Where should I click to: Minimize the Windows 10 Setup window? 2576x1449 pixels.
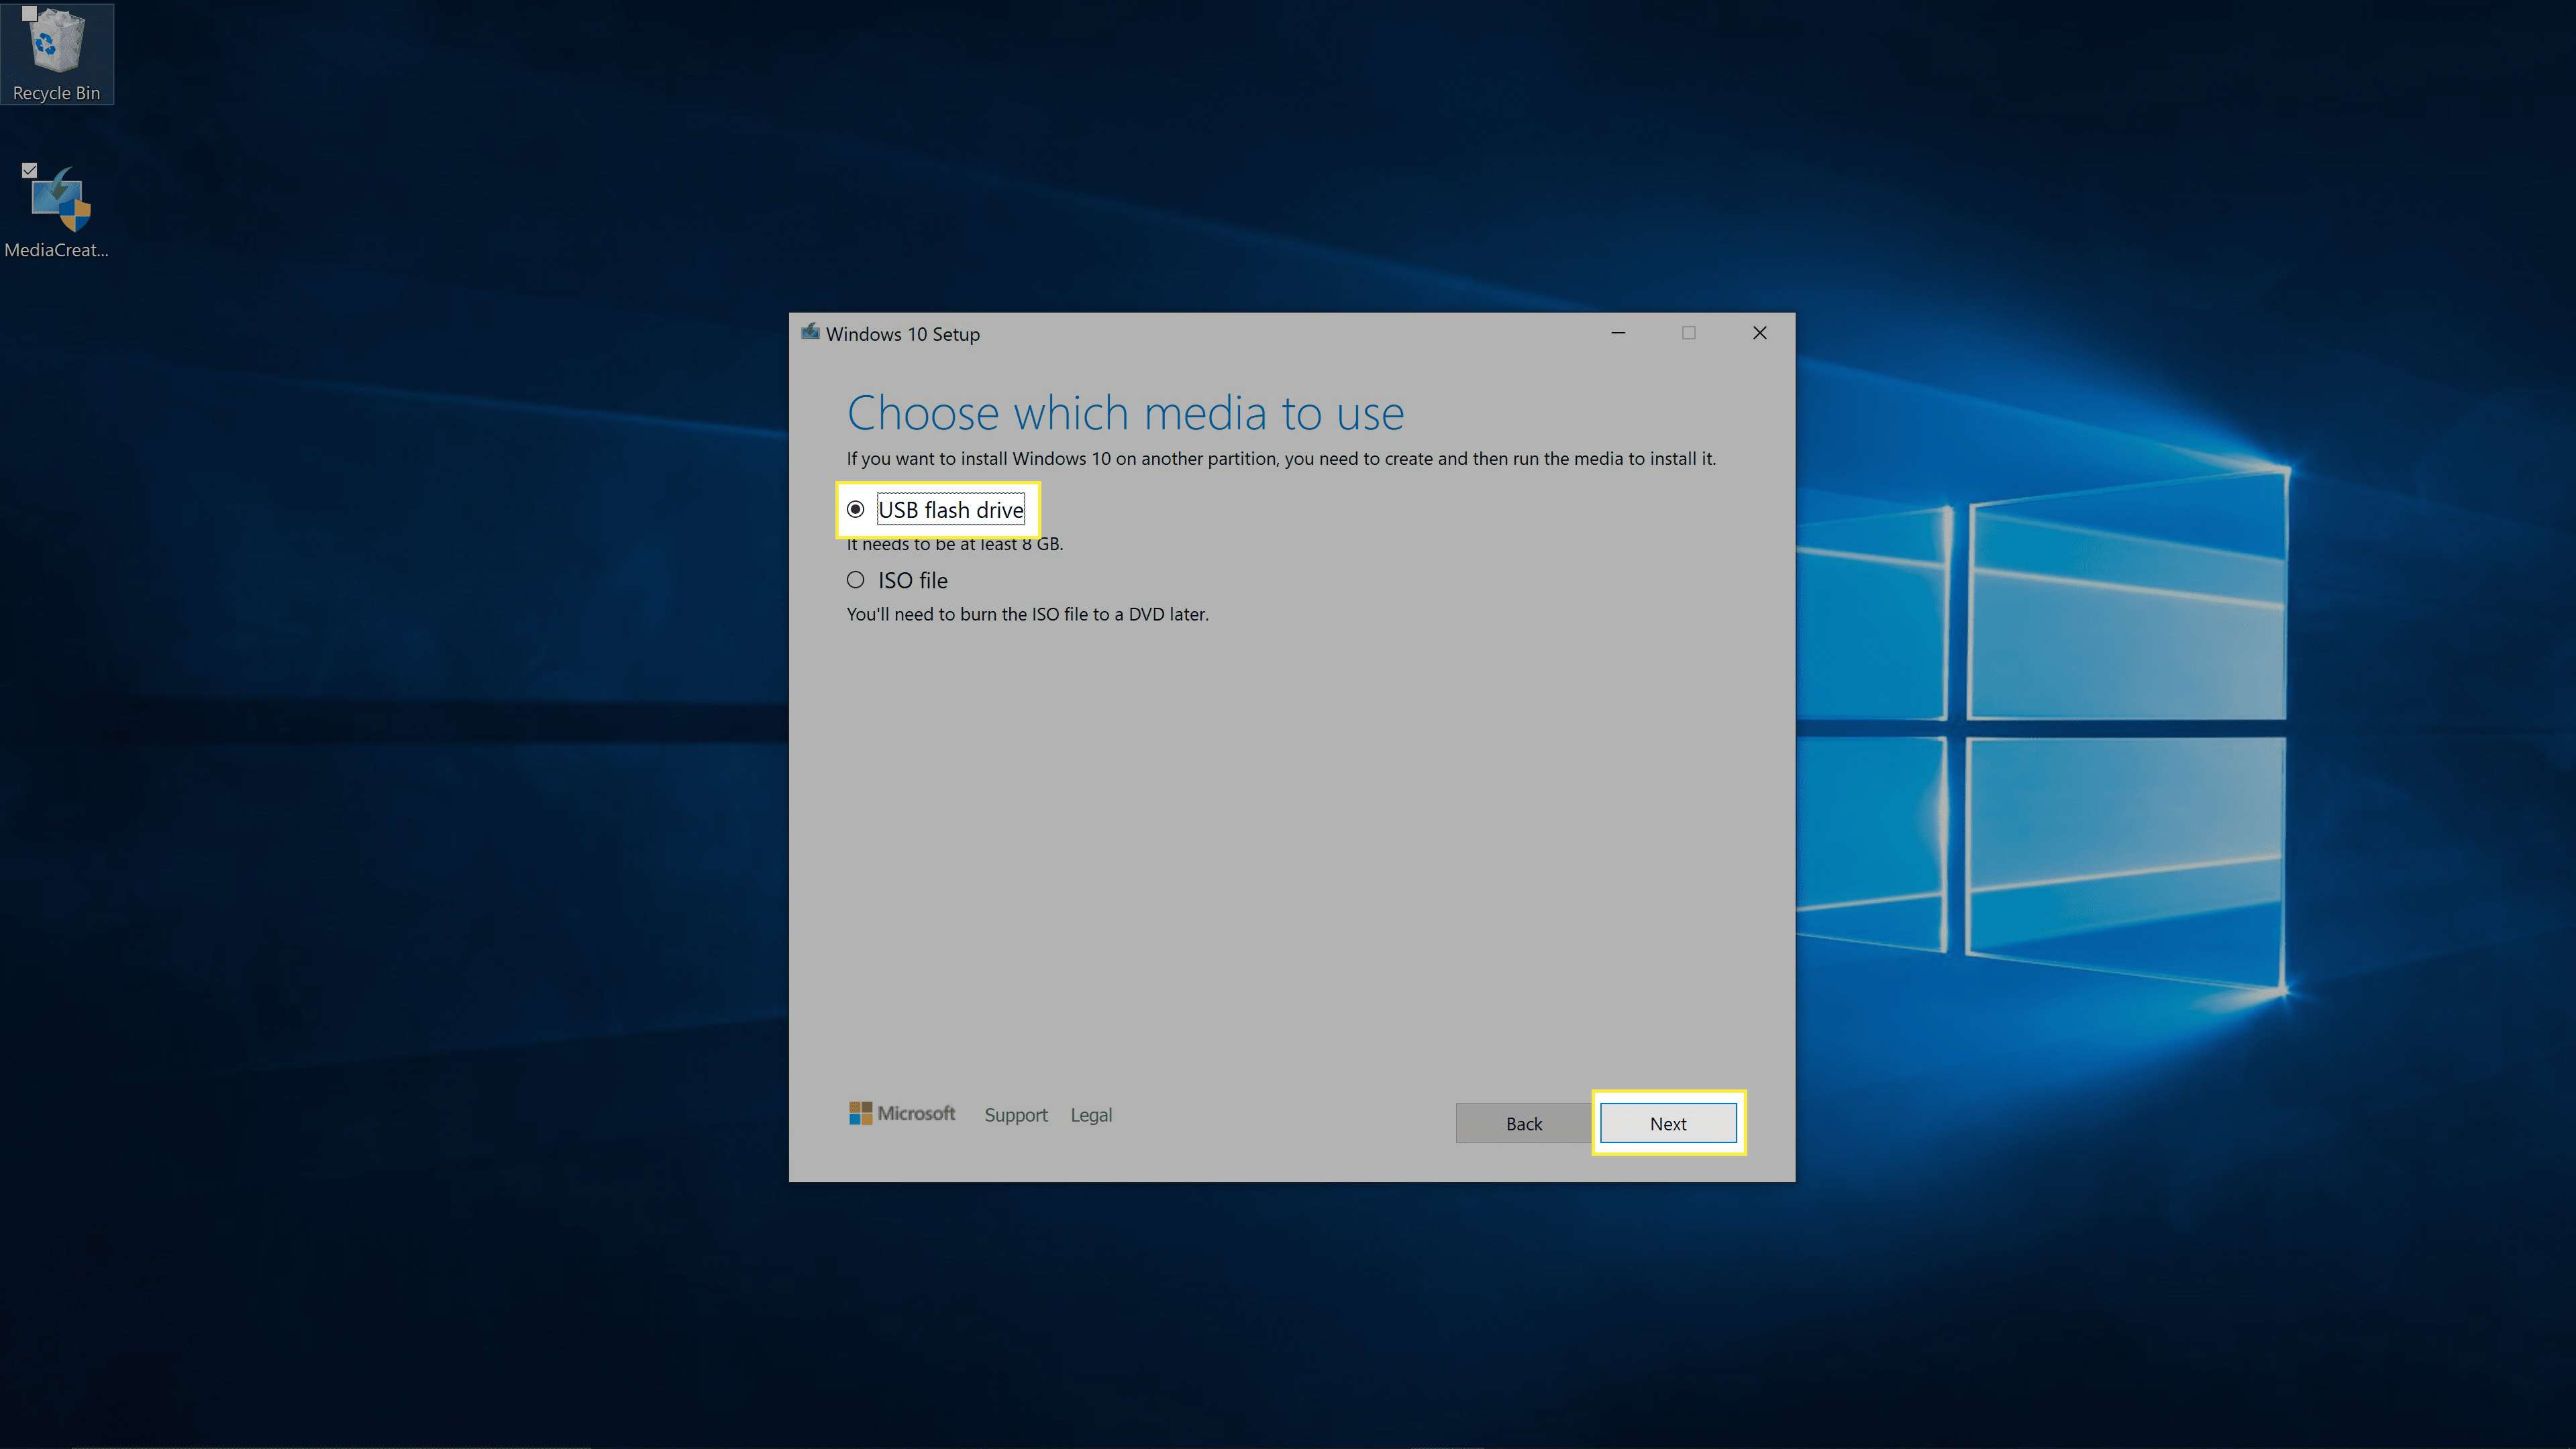pos(1618,333)
